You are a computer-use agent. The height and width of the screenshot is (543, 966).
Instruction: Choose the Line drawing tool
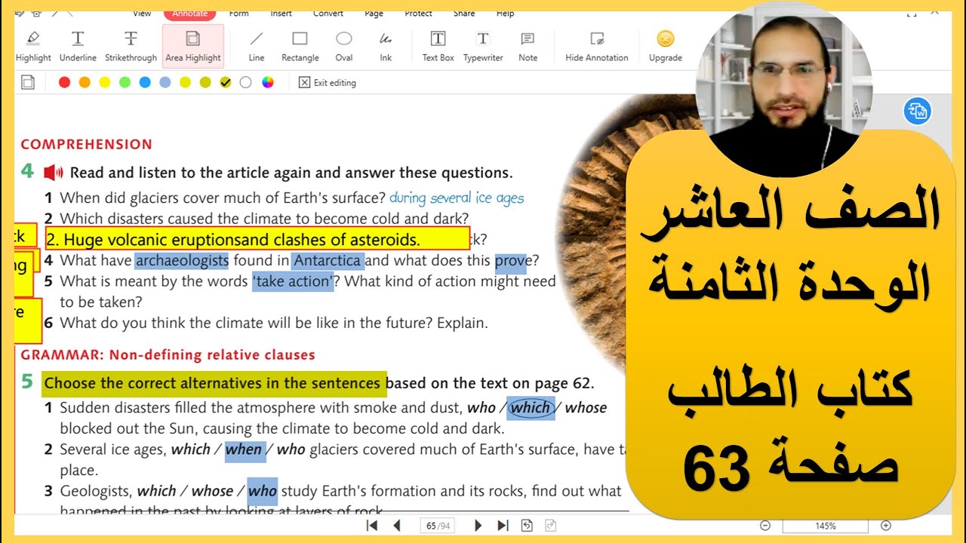point(257,46)
